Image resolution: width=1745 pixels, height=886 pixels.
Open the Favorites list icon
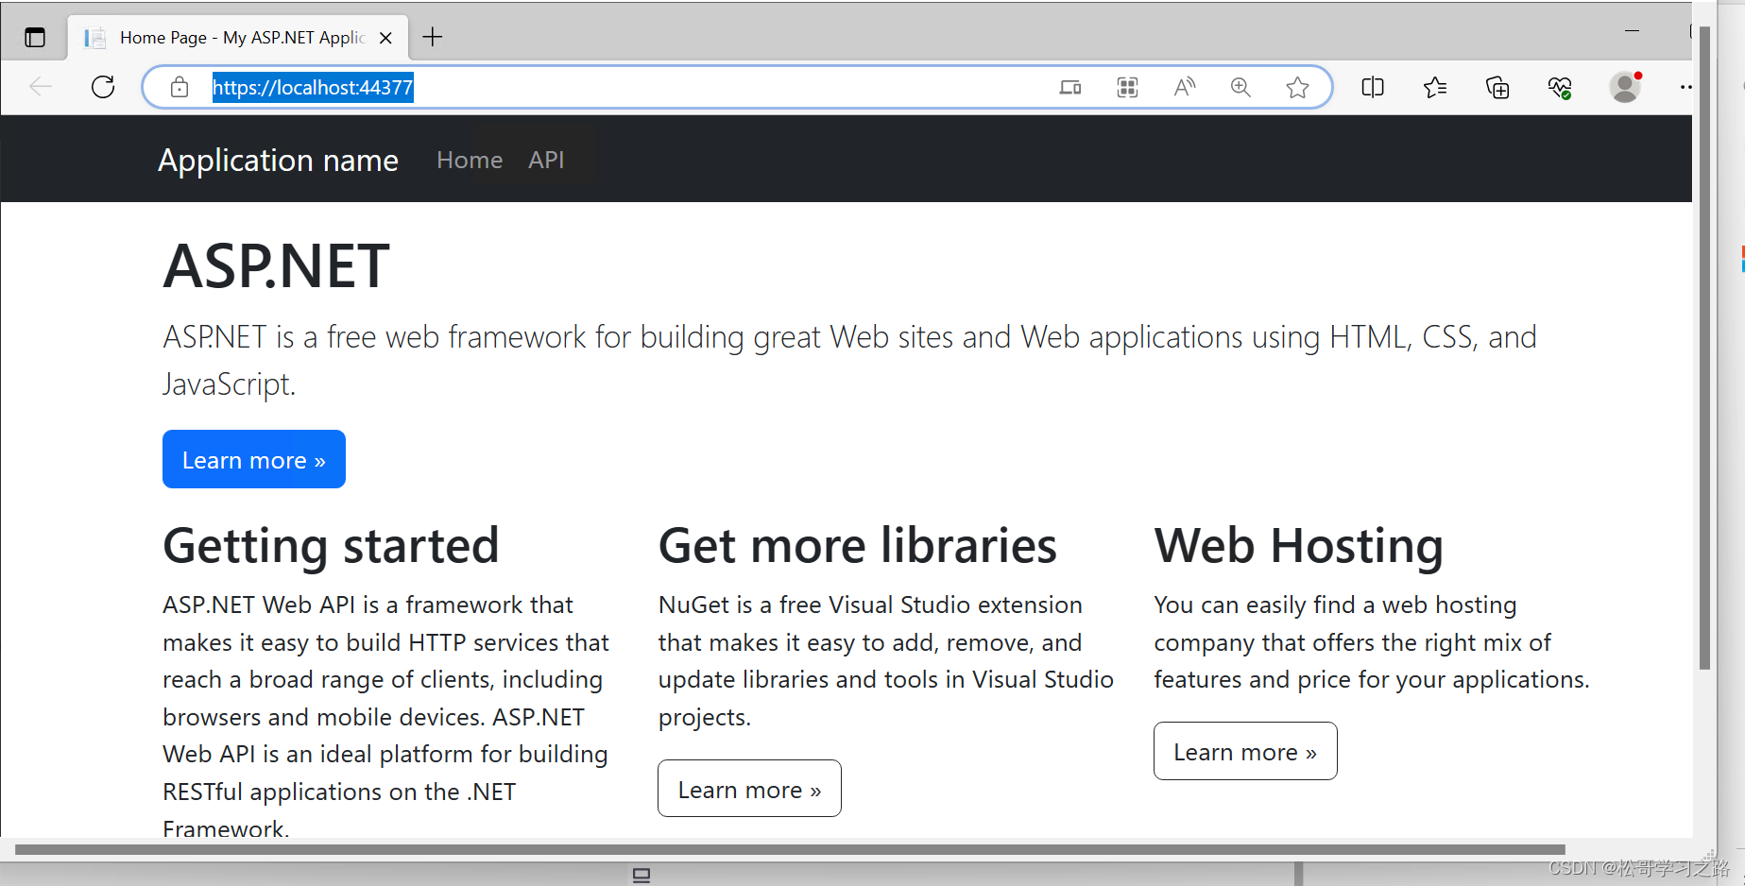click(x=1435, y=88)
